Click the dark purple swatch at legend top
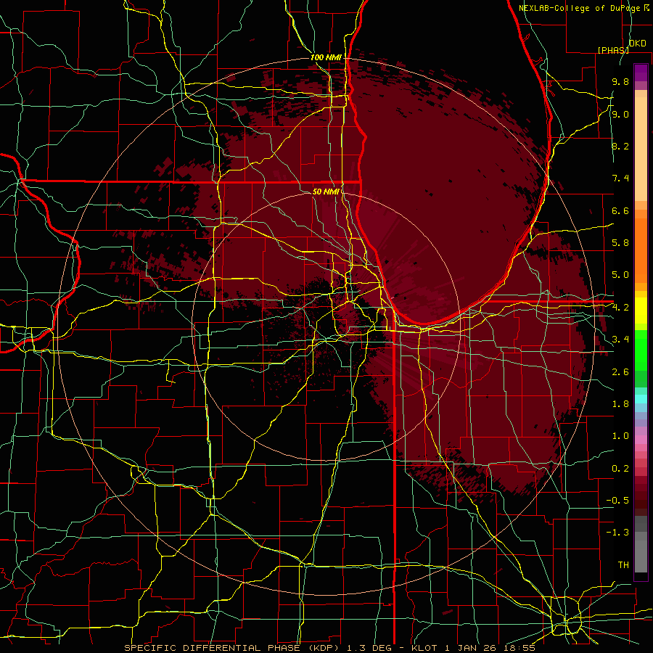 [641, 73]
